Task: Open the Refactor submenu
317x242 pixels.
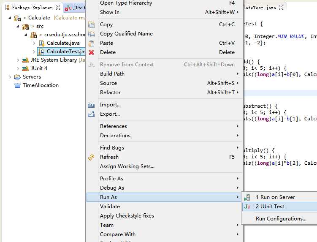Action: click(165, 92)
